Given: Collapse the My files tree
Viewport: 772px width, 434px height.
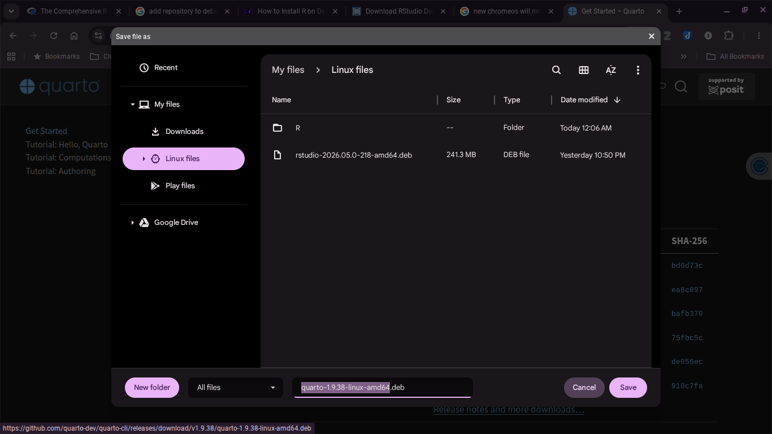Looking at the screenshot, I should click(x=133, y=105).
